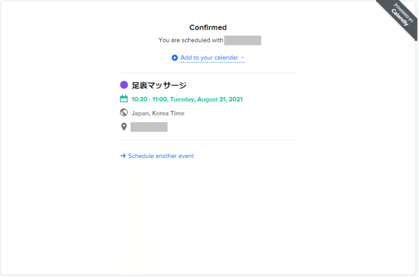Viewport: 419px width, 277px height.
Task: Open the Schedule another event link
Action: [x=161, y=156]
